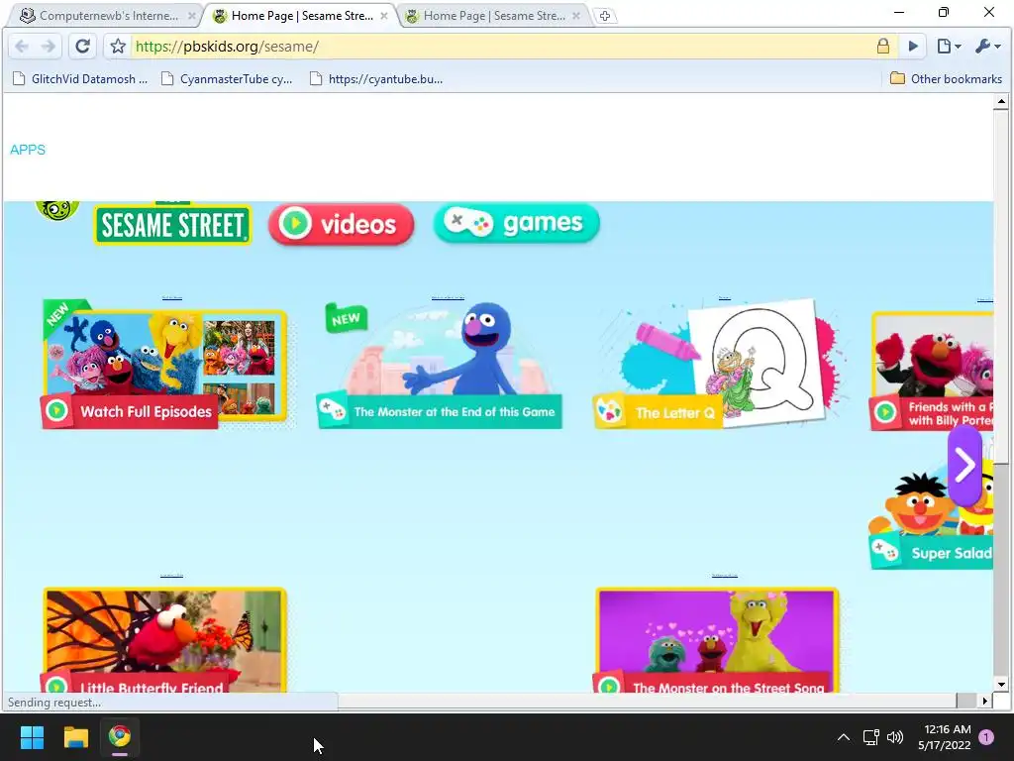Close the Computernewb's tab
This screenshot has height=761, width=1014.
click(x=191, y=16)
